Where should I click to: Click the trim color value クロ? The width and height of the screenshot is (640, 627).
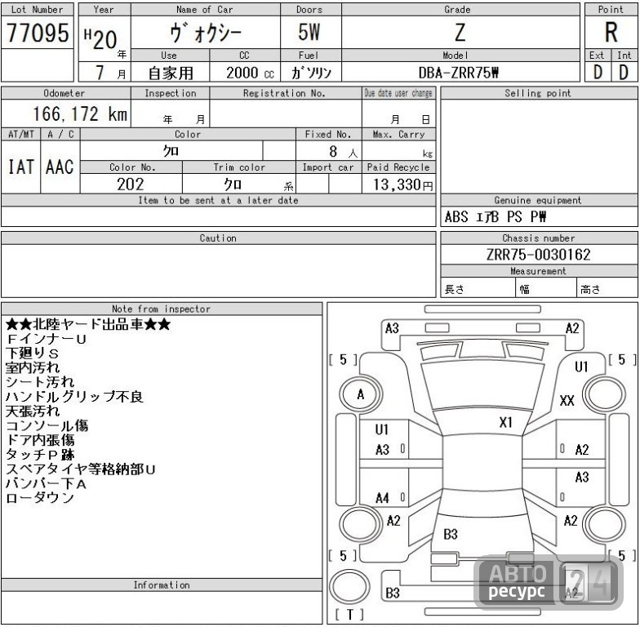pyautogui.click(x=233, y=185)
